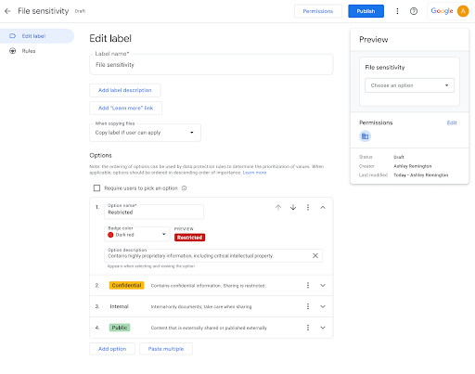This screenshot has width=475, height=374.
Task: Click the Add option button
Action: click(112, 349)
